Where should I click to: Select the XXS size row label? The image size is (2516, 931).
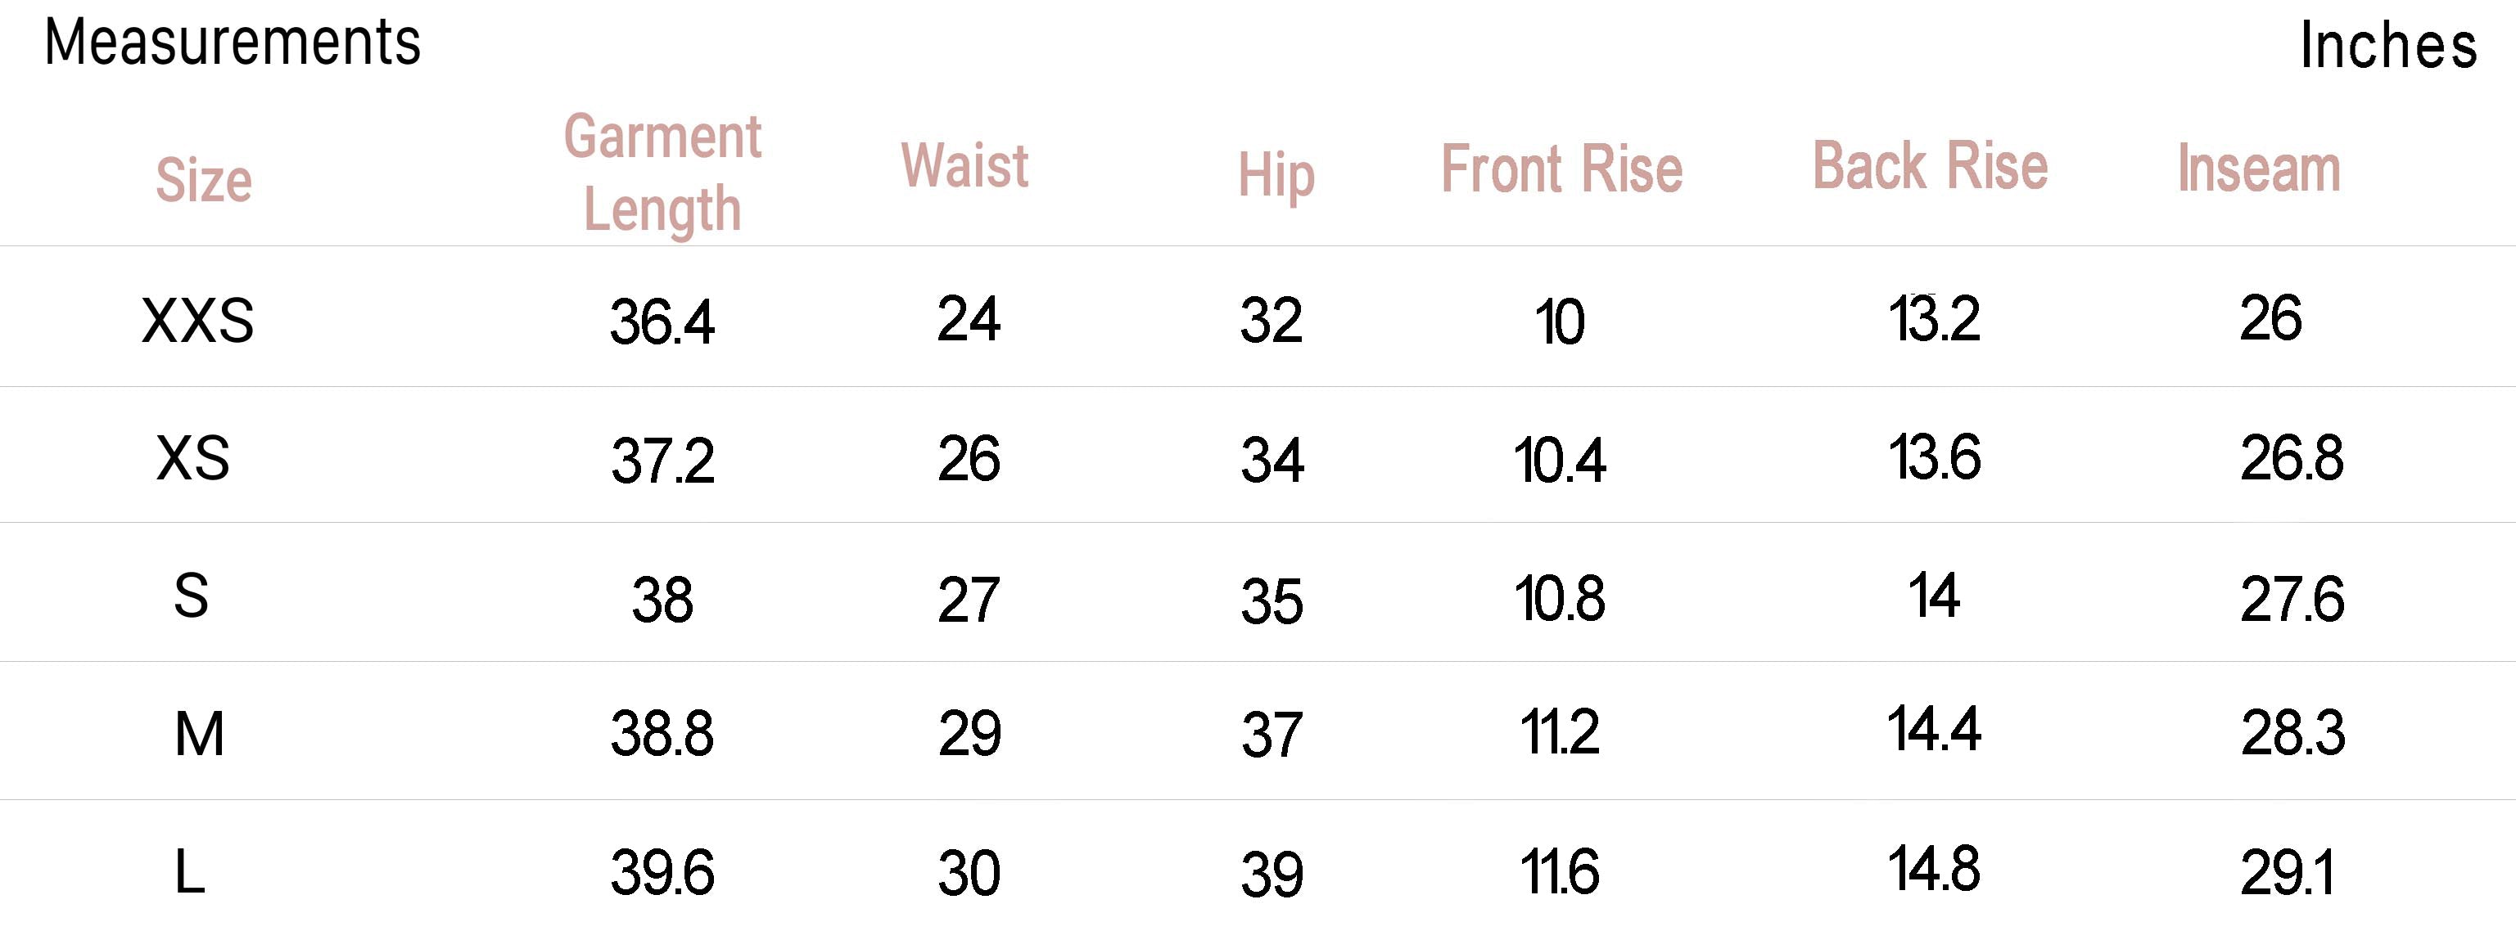[197, 320]
